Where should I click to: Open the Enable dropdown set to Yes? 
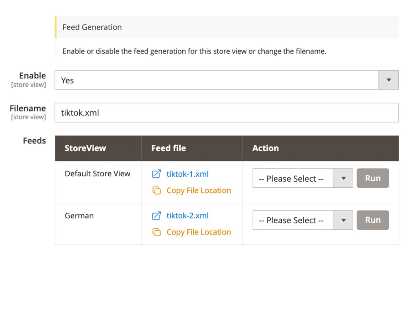click(x=227, y=80)
